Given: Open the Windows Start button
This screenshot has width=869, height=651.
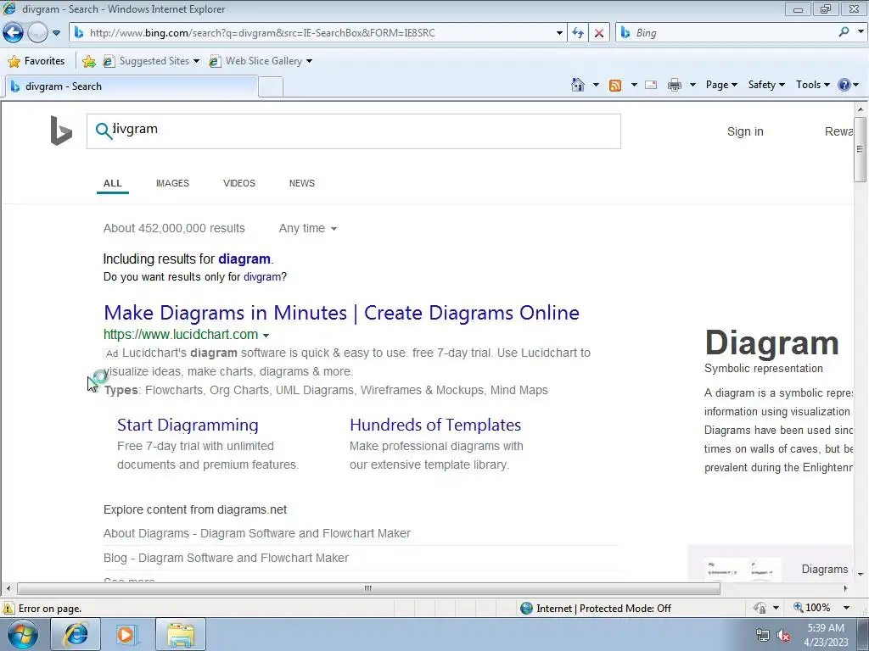Looking at the screenshot, I should pyautogui.click(x=23, y=634).
